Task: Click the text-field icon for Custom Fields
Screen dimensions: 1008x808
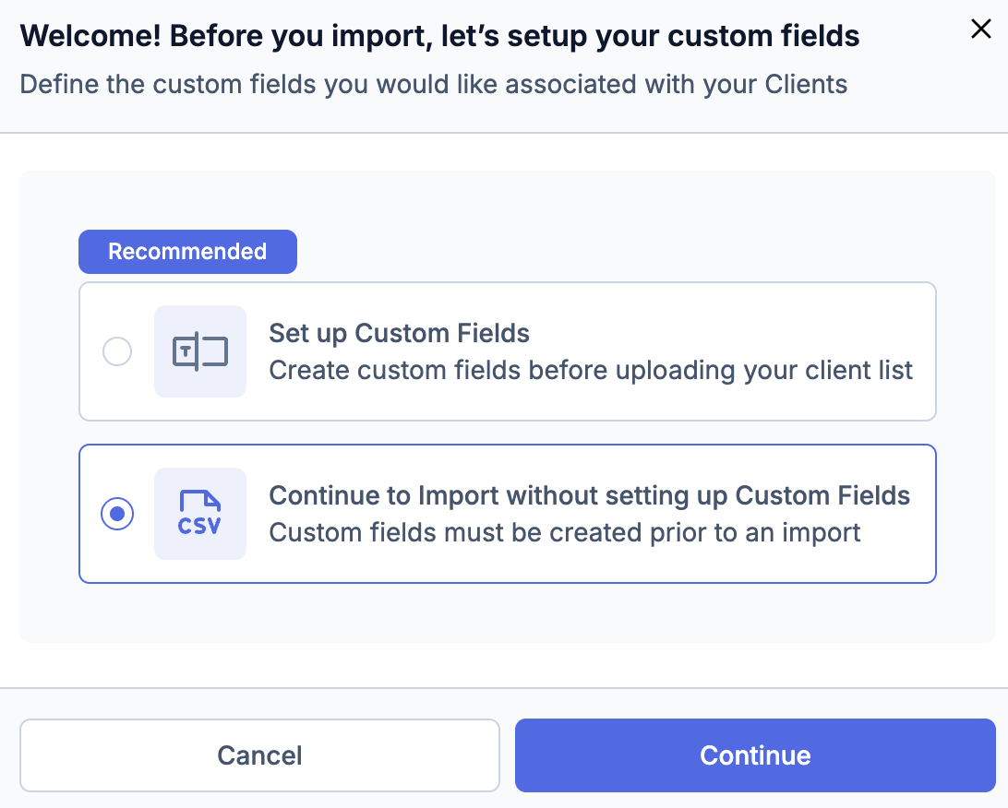Action: (x=200, y=351)
